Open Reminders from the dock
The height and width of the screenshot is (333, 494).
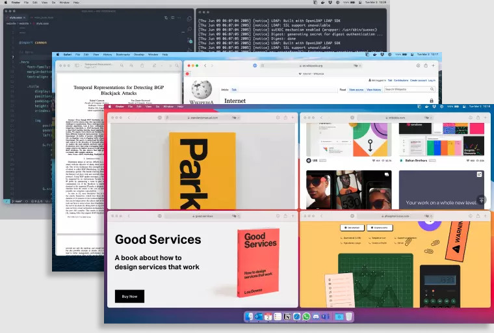(278, 317)
